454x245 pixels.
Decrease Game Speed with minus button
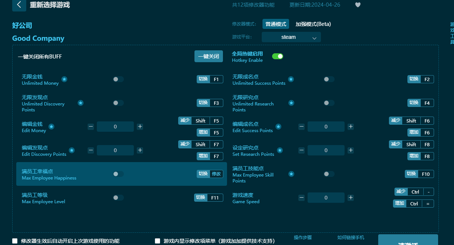tap(301, 198)
